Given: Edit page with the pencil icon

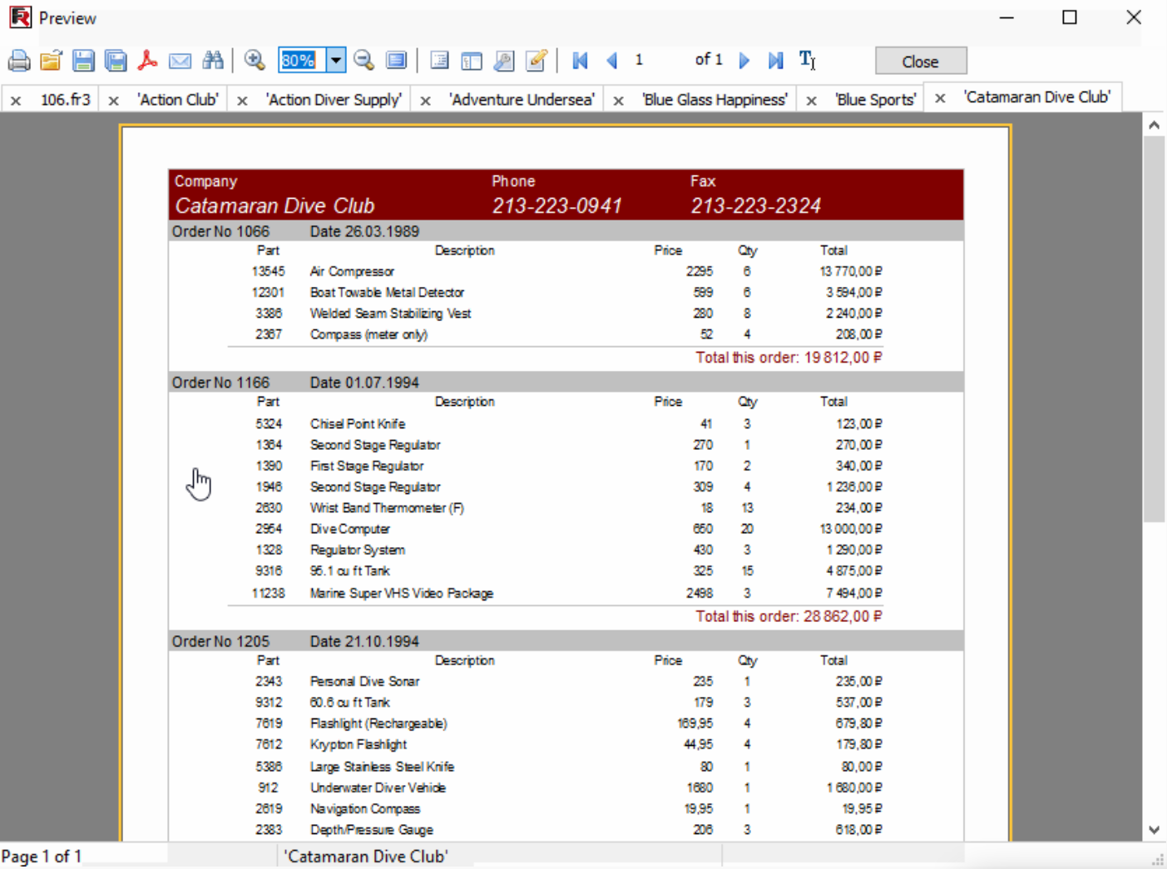Looking at the screenshot, I should coord(537,61).
